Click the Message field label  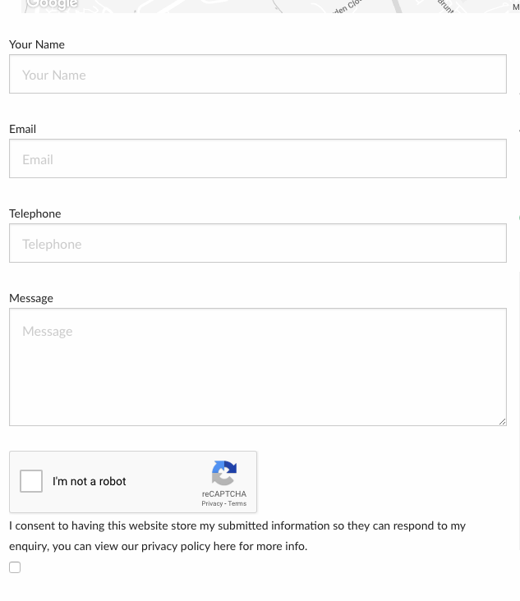[x=31, y=299]
